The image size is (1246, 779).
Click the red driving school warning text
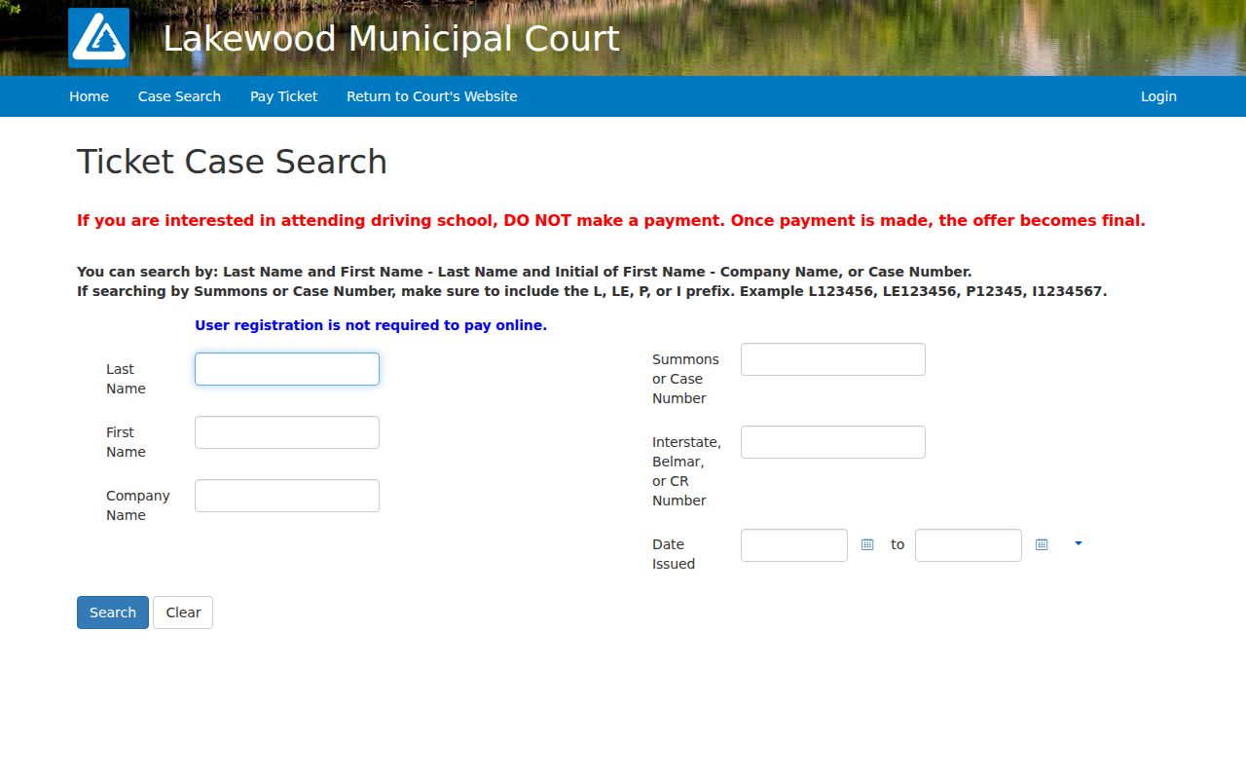(x=611, y=220)
